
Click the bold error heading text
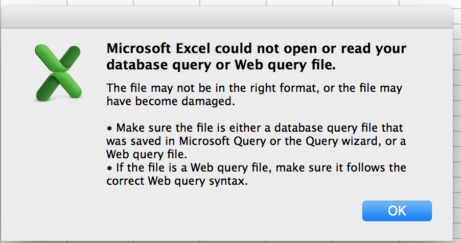click(256, 57)
